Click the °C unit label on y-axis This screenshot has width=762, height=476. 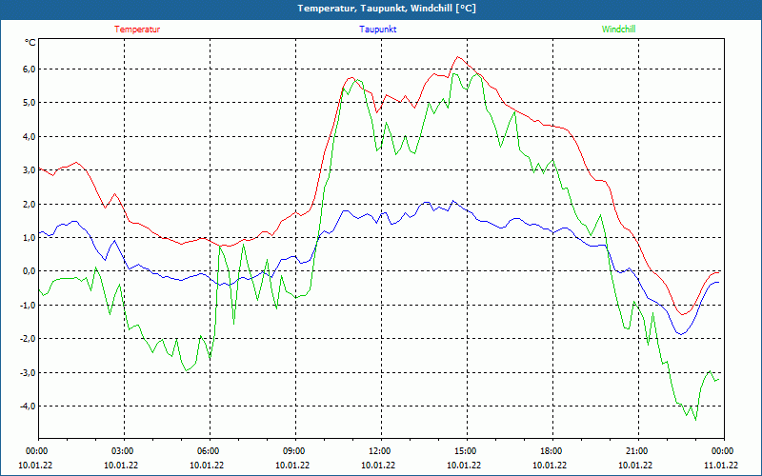[30, 43]
